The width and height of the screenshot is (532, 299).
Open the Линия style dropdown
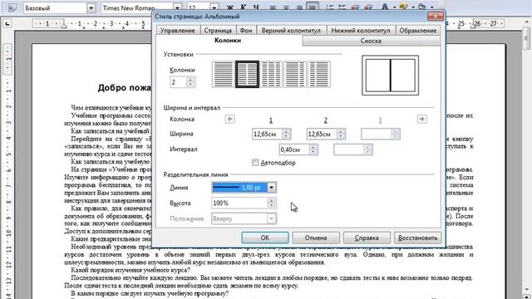(271, 188)
